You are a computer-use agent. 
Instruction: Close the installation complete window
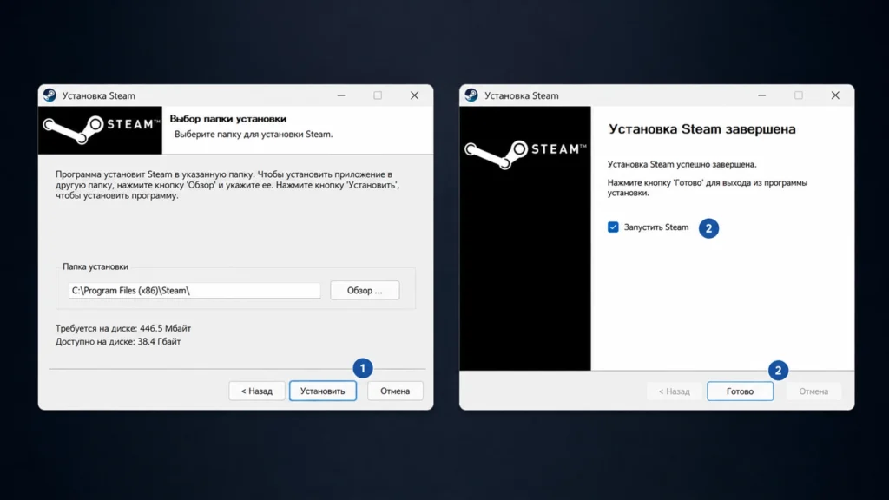835,95
